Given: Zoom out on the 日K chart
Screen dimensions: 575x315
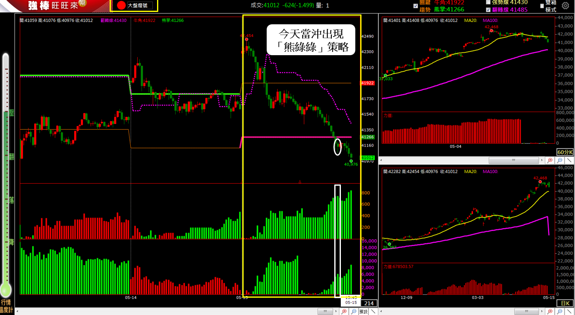Looking at the screenshot, I should (x=560, y=312).
